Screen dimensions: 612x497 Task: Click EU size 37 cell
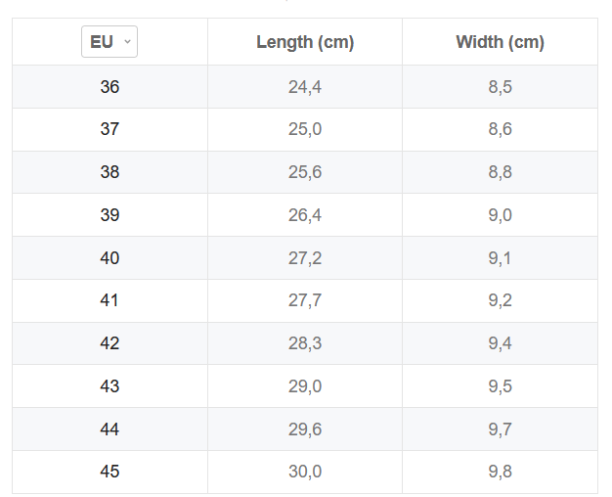point(109,129)
